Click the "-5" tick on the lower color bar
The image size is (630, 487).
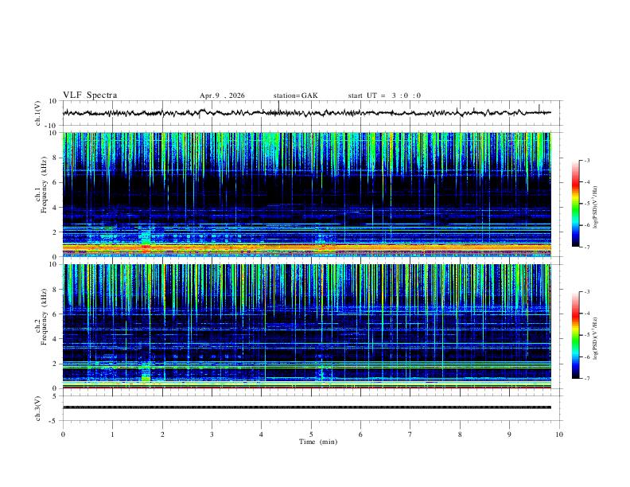(587, 335)
